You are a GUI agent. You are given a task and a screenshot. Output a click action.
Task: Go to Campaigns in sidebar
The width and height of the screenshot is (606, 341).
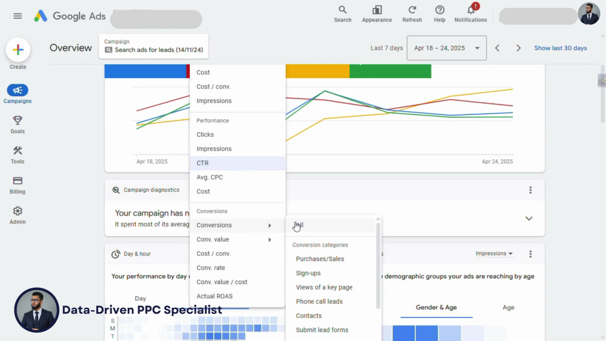(x=18, y=94)
